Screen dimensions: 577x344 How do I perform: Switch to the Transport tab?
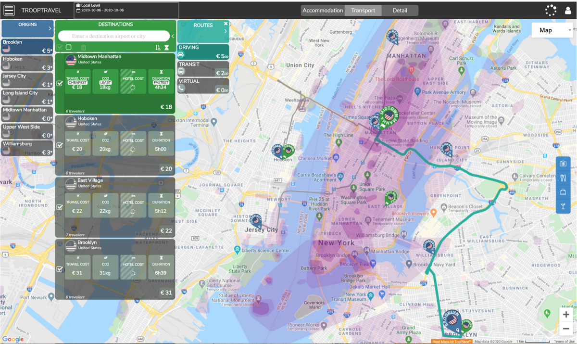pyautogui.click(x=363, y=11)
